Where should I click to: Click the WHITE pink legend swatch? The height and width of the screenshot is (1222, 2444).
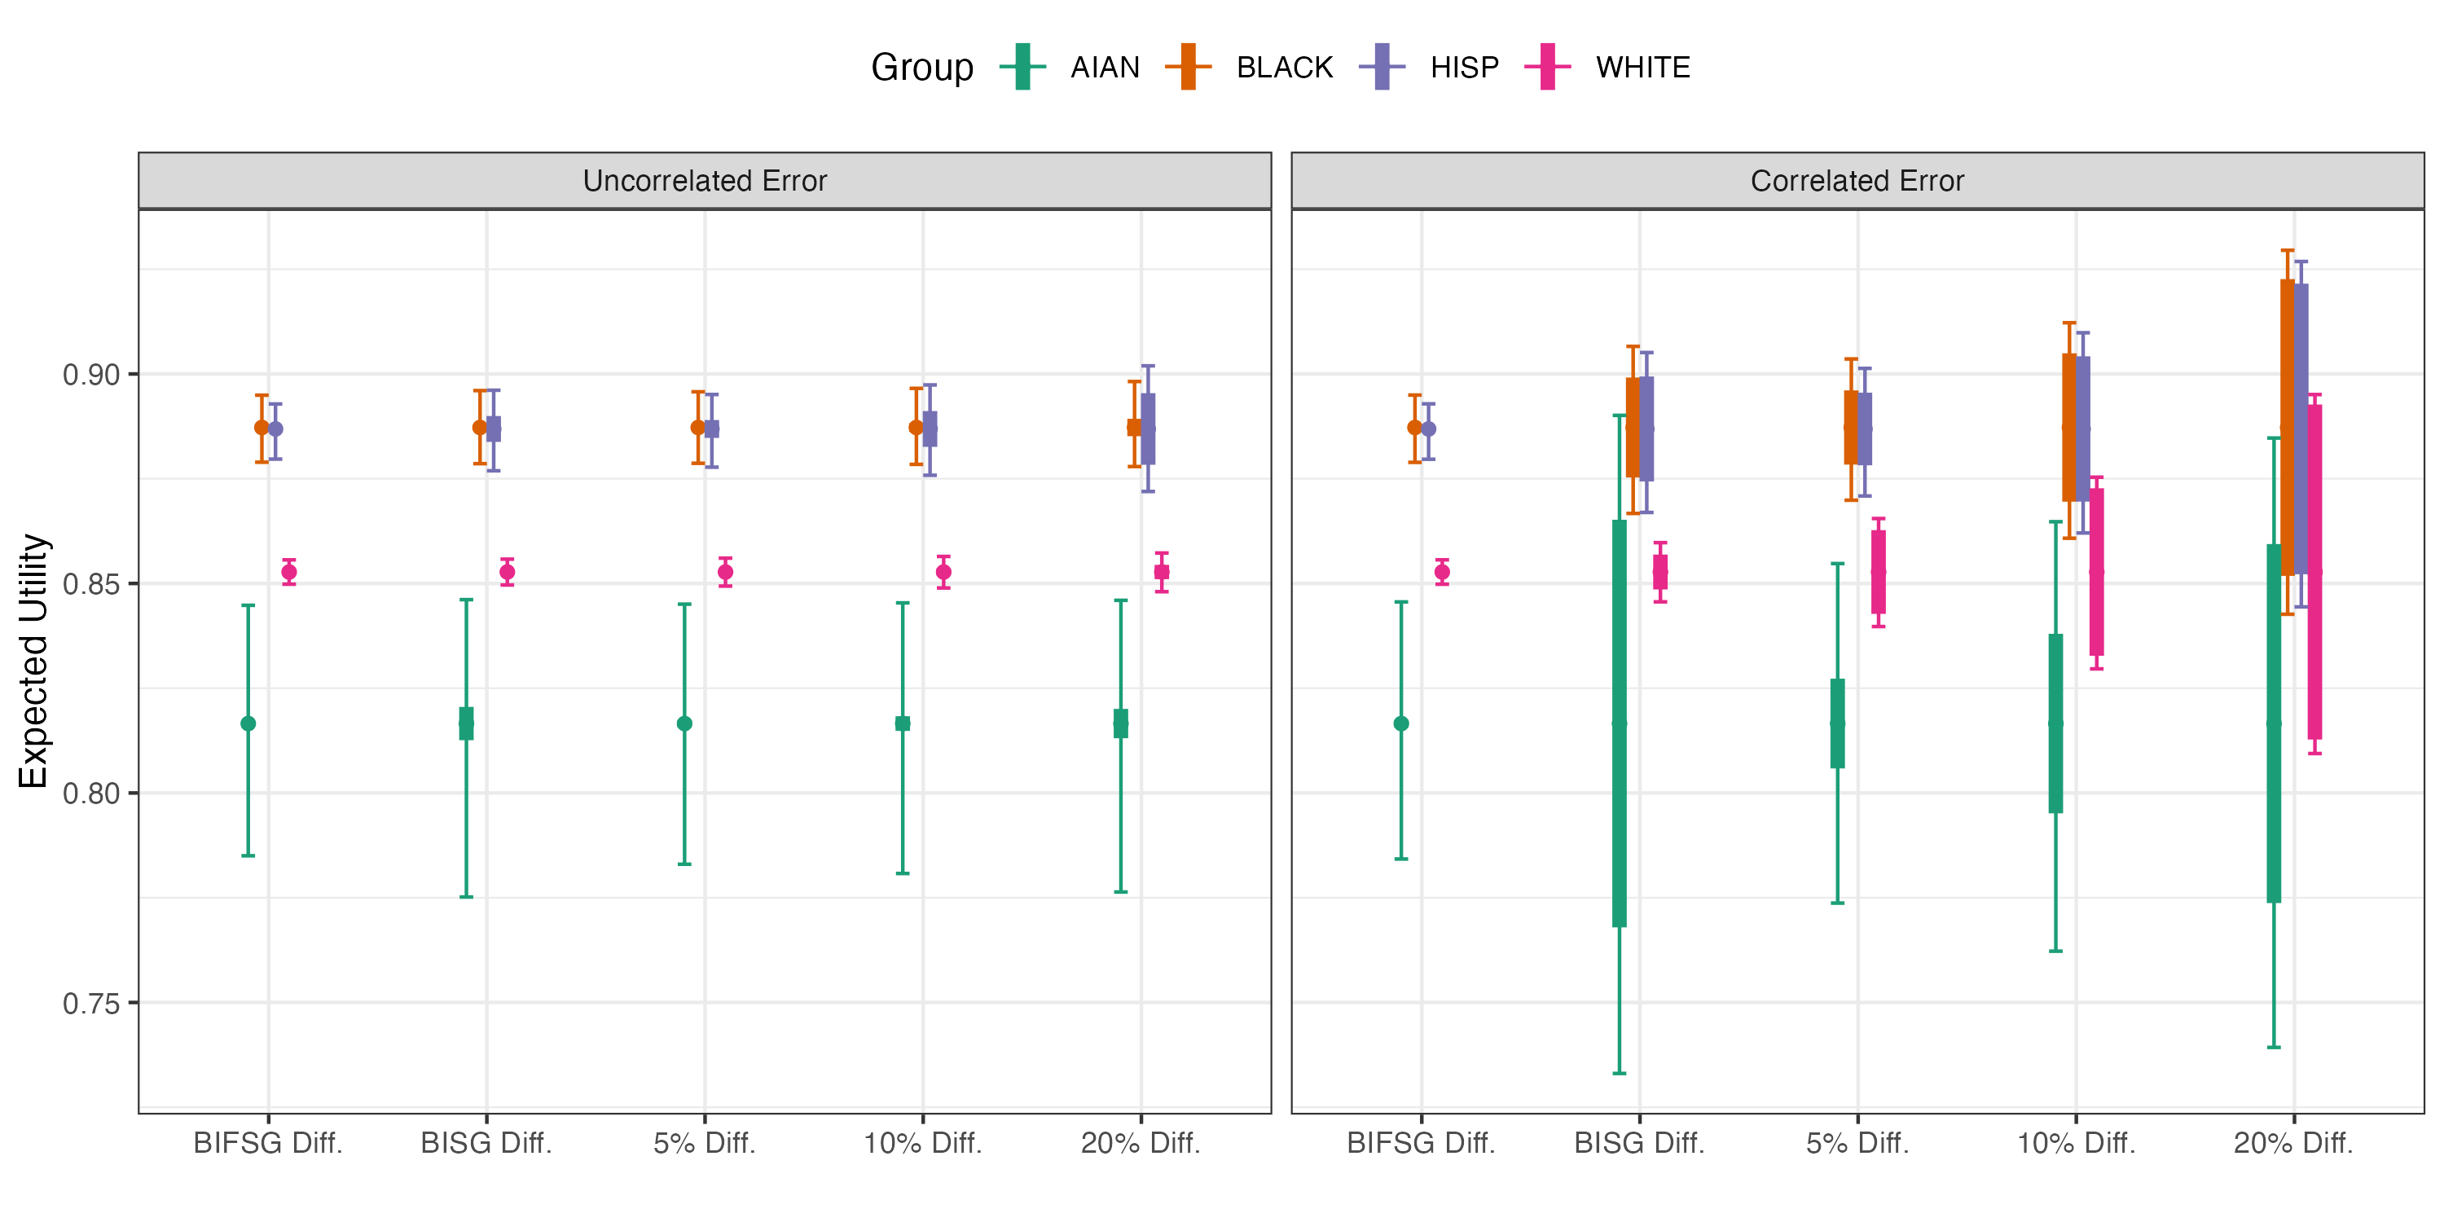1547,68
